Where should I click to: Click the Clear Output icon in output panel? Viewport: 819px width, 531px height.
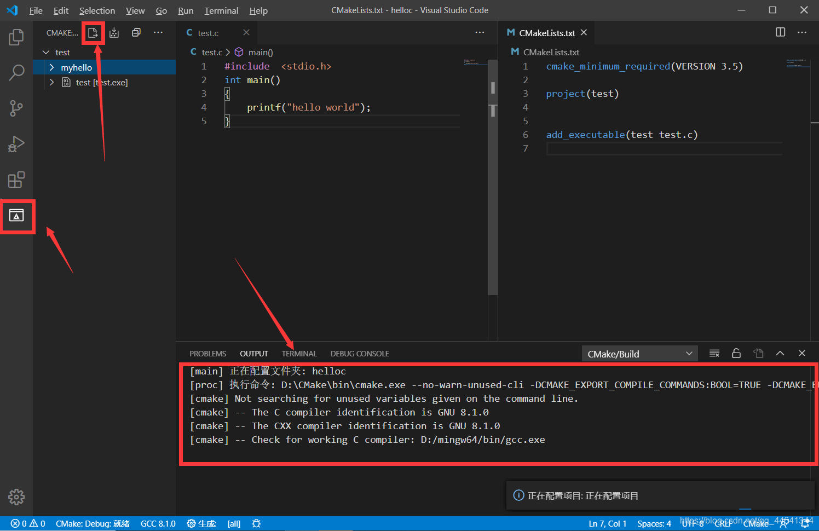(x=714, y=353)
